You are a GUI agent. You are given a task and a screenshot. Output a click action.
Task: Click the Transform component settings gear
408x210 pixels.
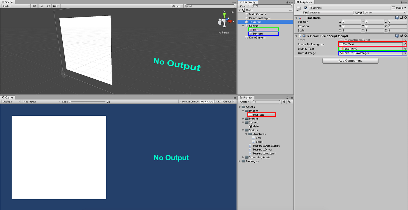406,18
